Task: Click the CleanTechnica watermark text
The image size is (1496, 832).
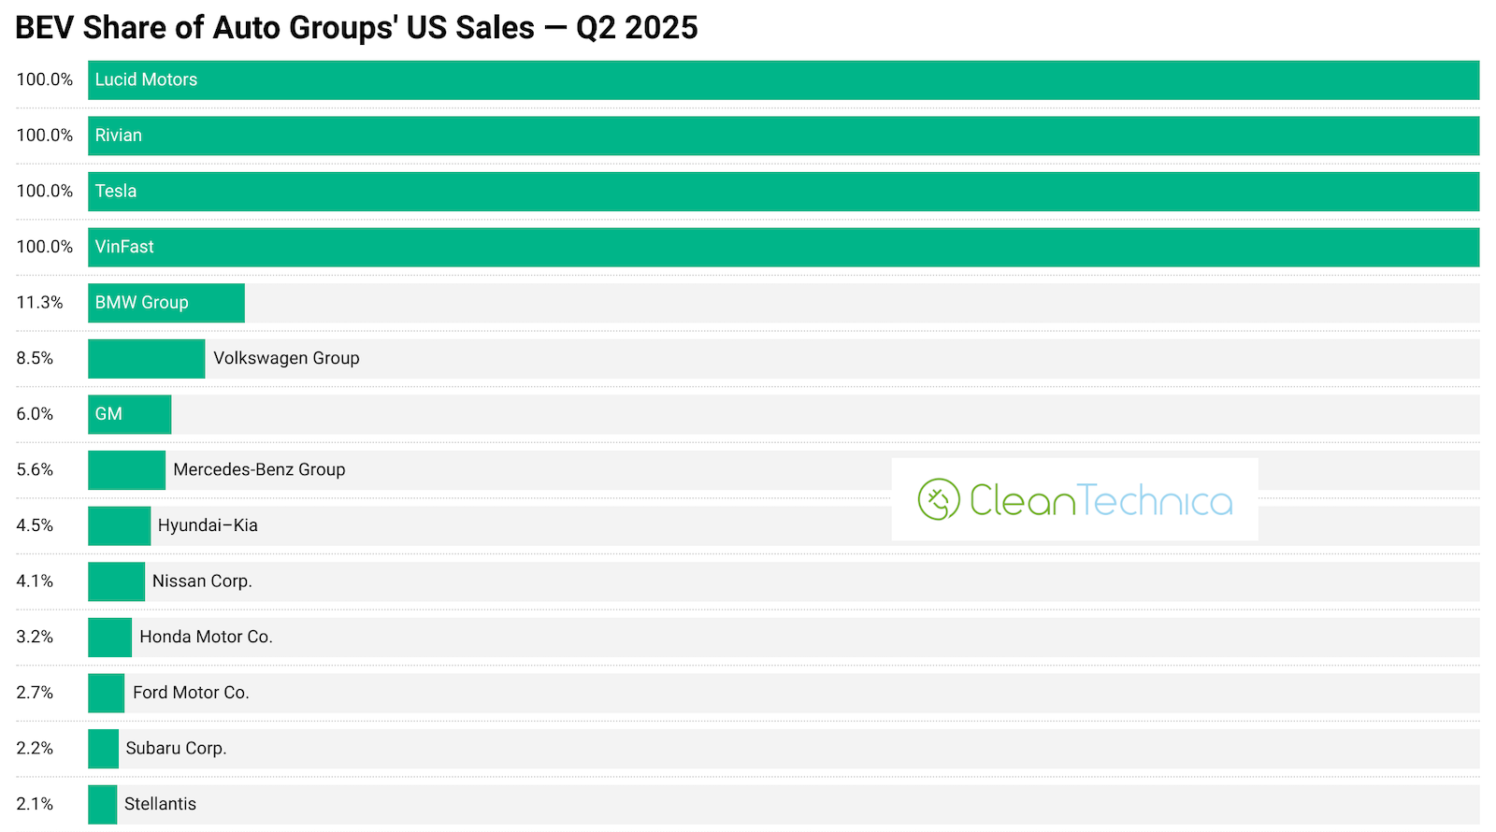Action: tap(1100, 501)
